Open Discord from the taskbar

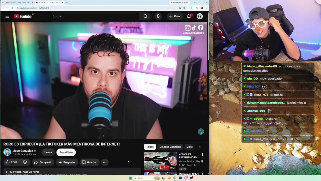pyautogui.click(x=186, y=178)
